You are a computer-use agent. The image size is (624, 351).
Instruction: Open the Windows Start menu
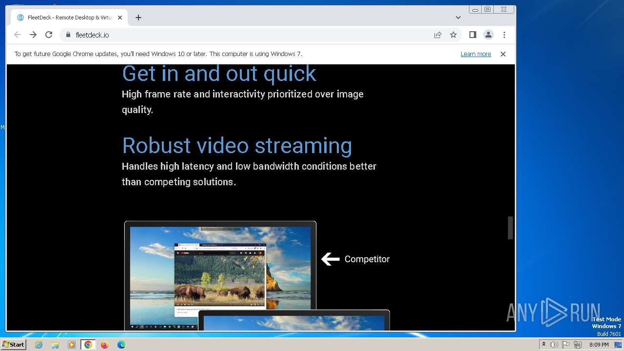pyautogui.click(x=13, y=345)
